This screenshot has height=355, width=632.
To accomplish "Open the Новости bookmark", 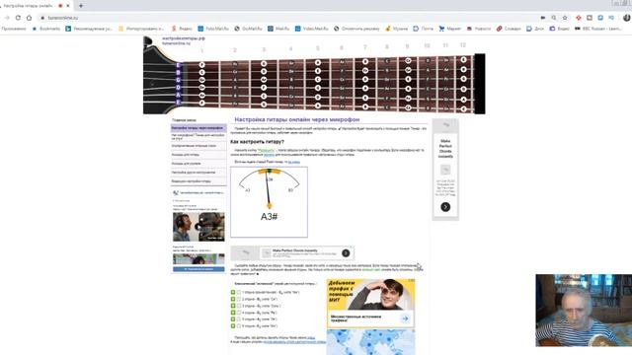I will (478, 29).
